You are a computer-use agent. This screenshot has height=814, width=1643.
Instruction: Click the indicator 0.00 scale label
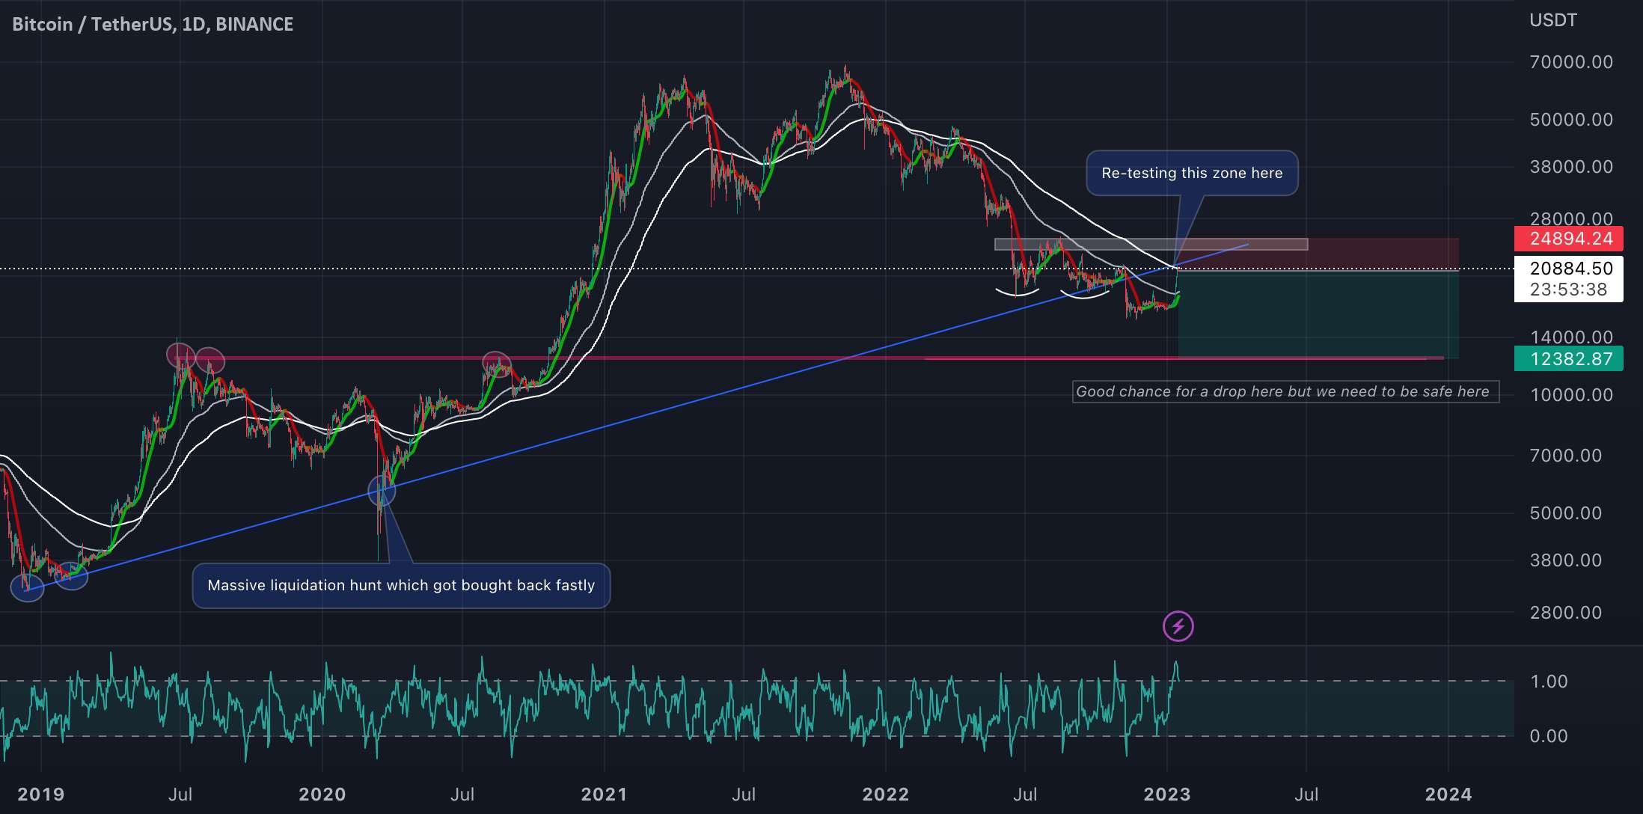click(x=1549, y=736)
